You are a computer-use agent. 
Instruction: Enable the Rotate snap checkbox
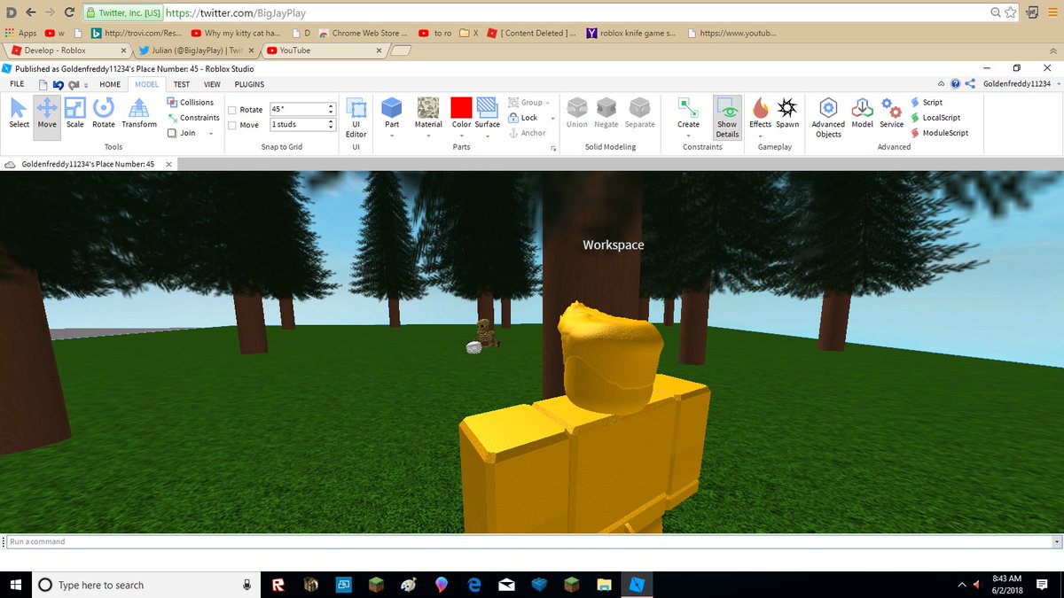(232, 110)
